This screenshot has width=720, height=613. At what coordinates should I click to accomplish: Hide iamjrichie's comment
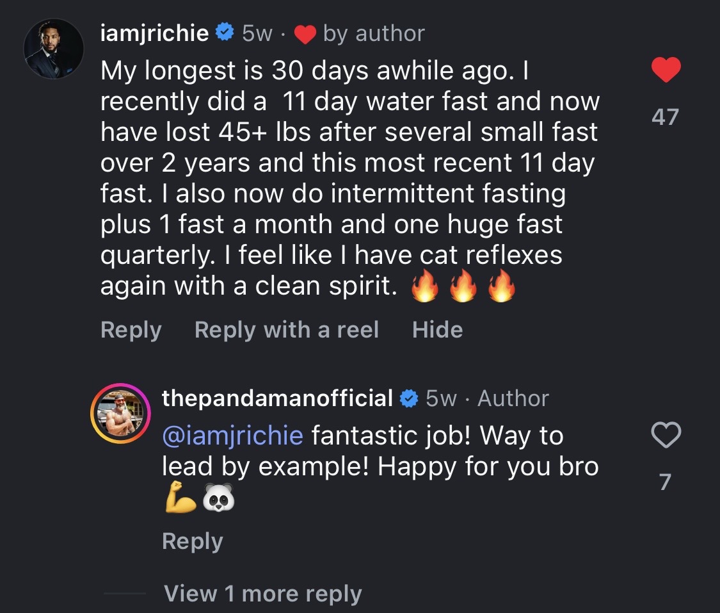[437, 330]
